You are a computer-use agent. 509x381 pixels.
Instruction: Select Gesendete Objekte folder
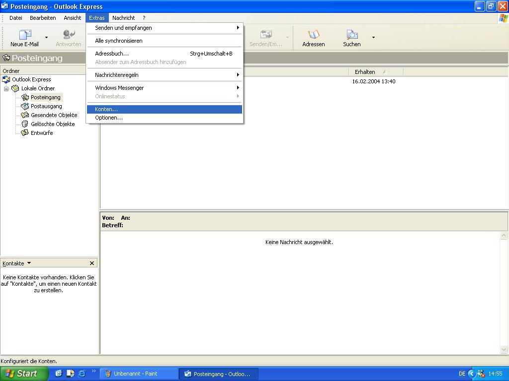pyautogui.click(x=54, y=115)
